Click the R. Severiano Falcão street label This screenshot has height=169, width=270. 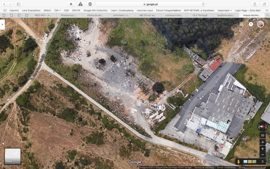[38, 67]
